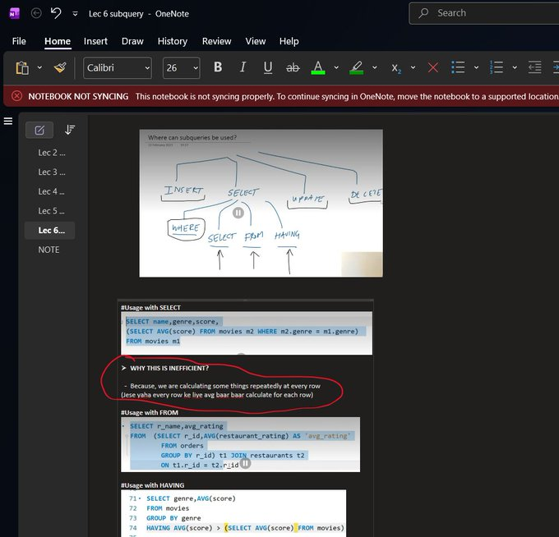Add a new page with pencil icon
Viewport: 559px width, 537px height.
pyautogui.click(x=39, y=130)
